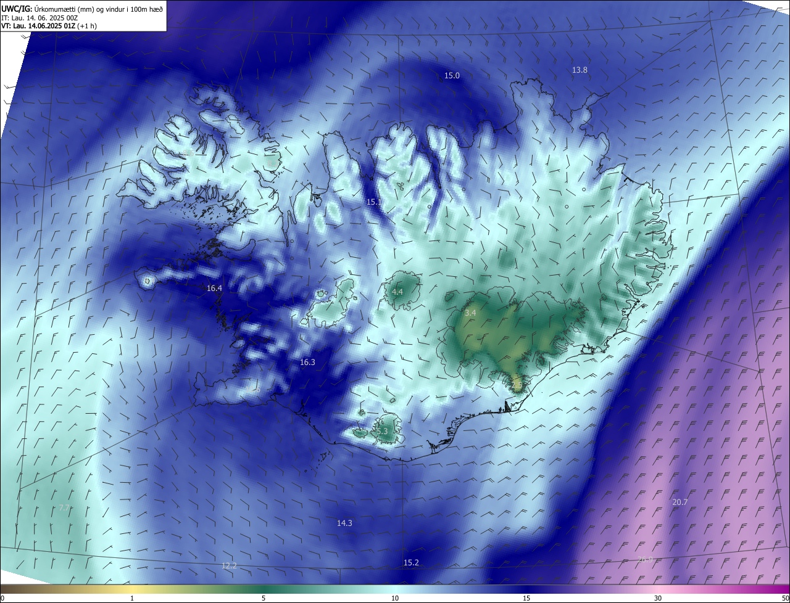Click the precipitable water colour scale bar

[395, 589]
